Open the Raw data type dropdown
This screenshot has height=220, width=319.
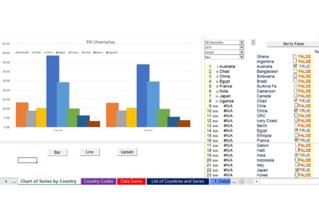point(241,58)
